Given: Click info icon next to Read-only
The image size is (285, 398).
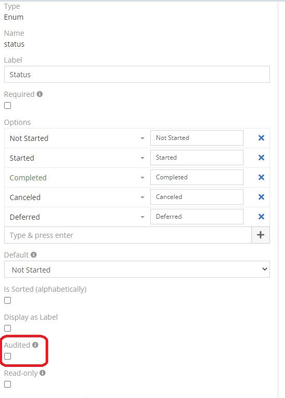Looking at the screenshot, I should pyautogui.click(x=42, y=373).
